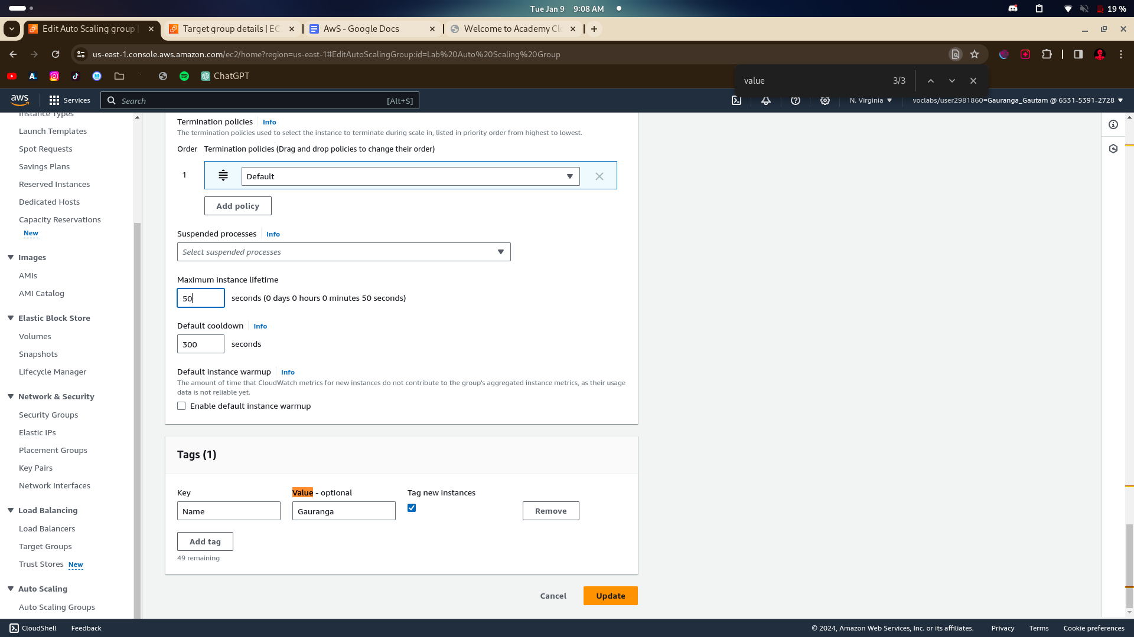Click the AWS notifications bell icon
This screenshot has width=1134, height=637.
(x=766, y=101)
